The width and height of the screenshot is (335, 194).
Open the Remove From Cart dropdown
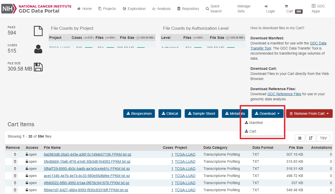(309, 114)
